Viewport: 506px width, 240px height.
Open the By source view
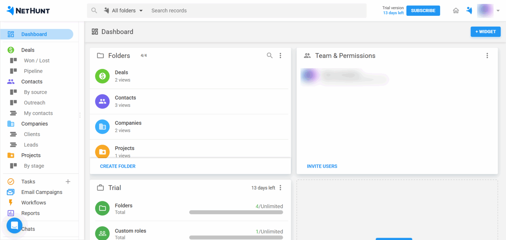coord(36,92)
